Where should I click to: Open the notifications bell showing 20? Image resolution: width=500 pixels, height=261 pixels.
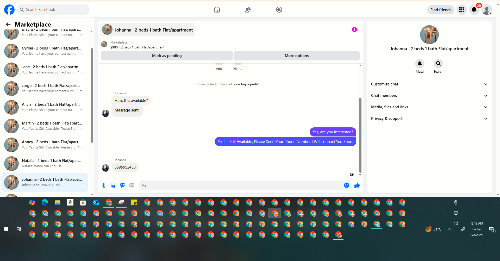tap(474, 10)
